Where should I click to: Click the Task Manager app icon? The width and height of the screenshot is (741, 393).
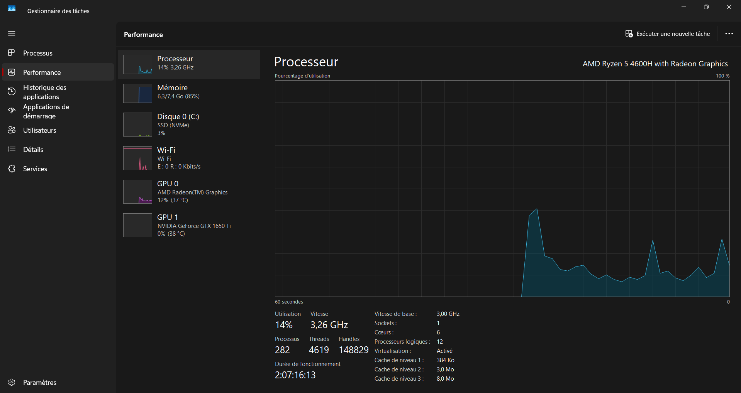point(12,8)
